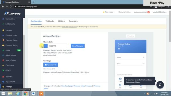The width and height of the screenshot is (171, 96).
Task: Switch to Webhooks tab
Action: click(50, 21)
